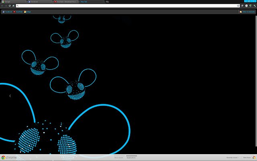Go forward with the forward arrow
Screen dimensions: 257x161
[6, 6]
